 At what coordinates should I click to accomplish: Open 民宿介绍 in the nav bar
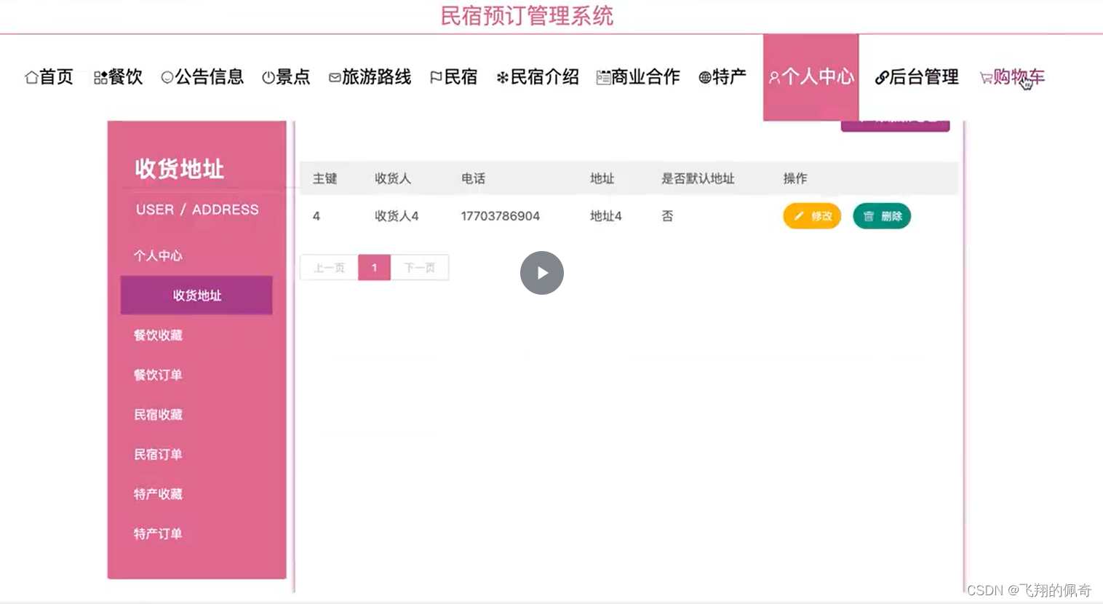pyautogui.click(x=538, y=77)
